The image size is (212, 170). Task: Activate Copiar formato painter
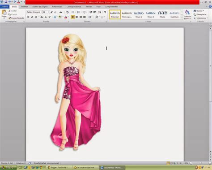click(16, 18)
